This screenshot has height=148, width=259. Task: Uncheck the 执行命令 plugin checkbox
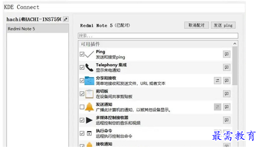(82, 133)
